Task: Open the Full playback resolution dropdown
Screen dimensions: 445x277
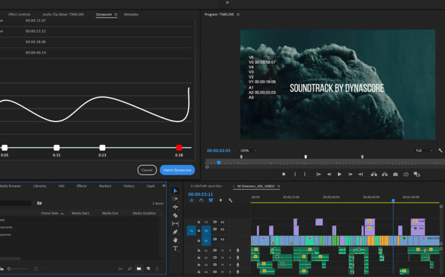Action: coord(425,151)
